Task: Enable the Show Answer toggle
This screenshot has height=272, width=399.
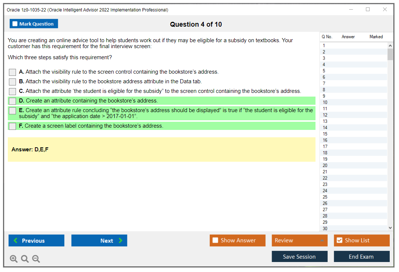Action: click(x=215, y=240)
